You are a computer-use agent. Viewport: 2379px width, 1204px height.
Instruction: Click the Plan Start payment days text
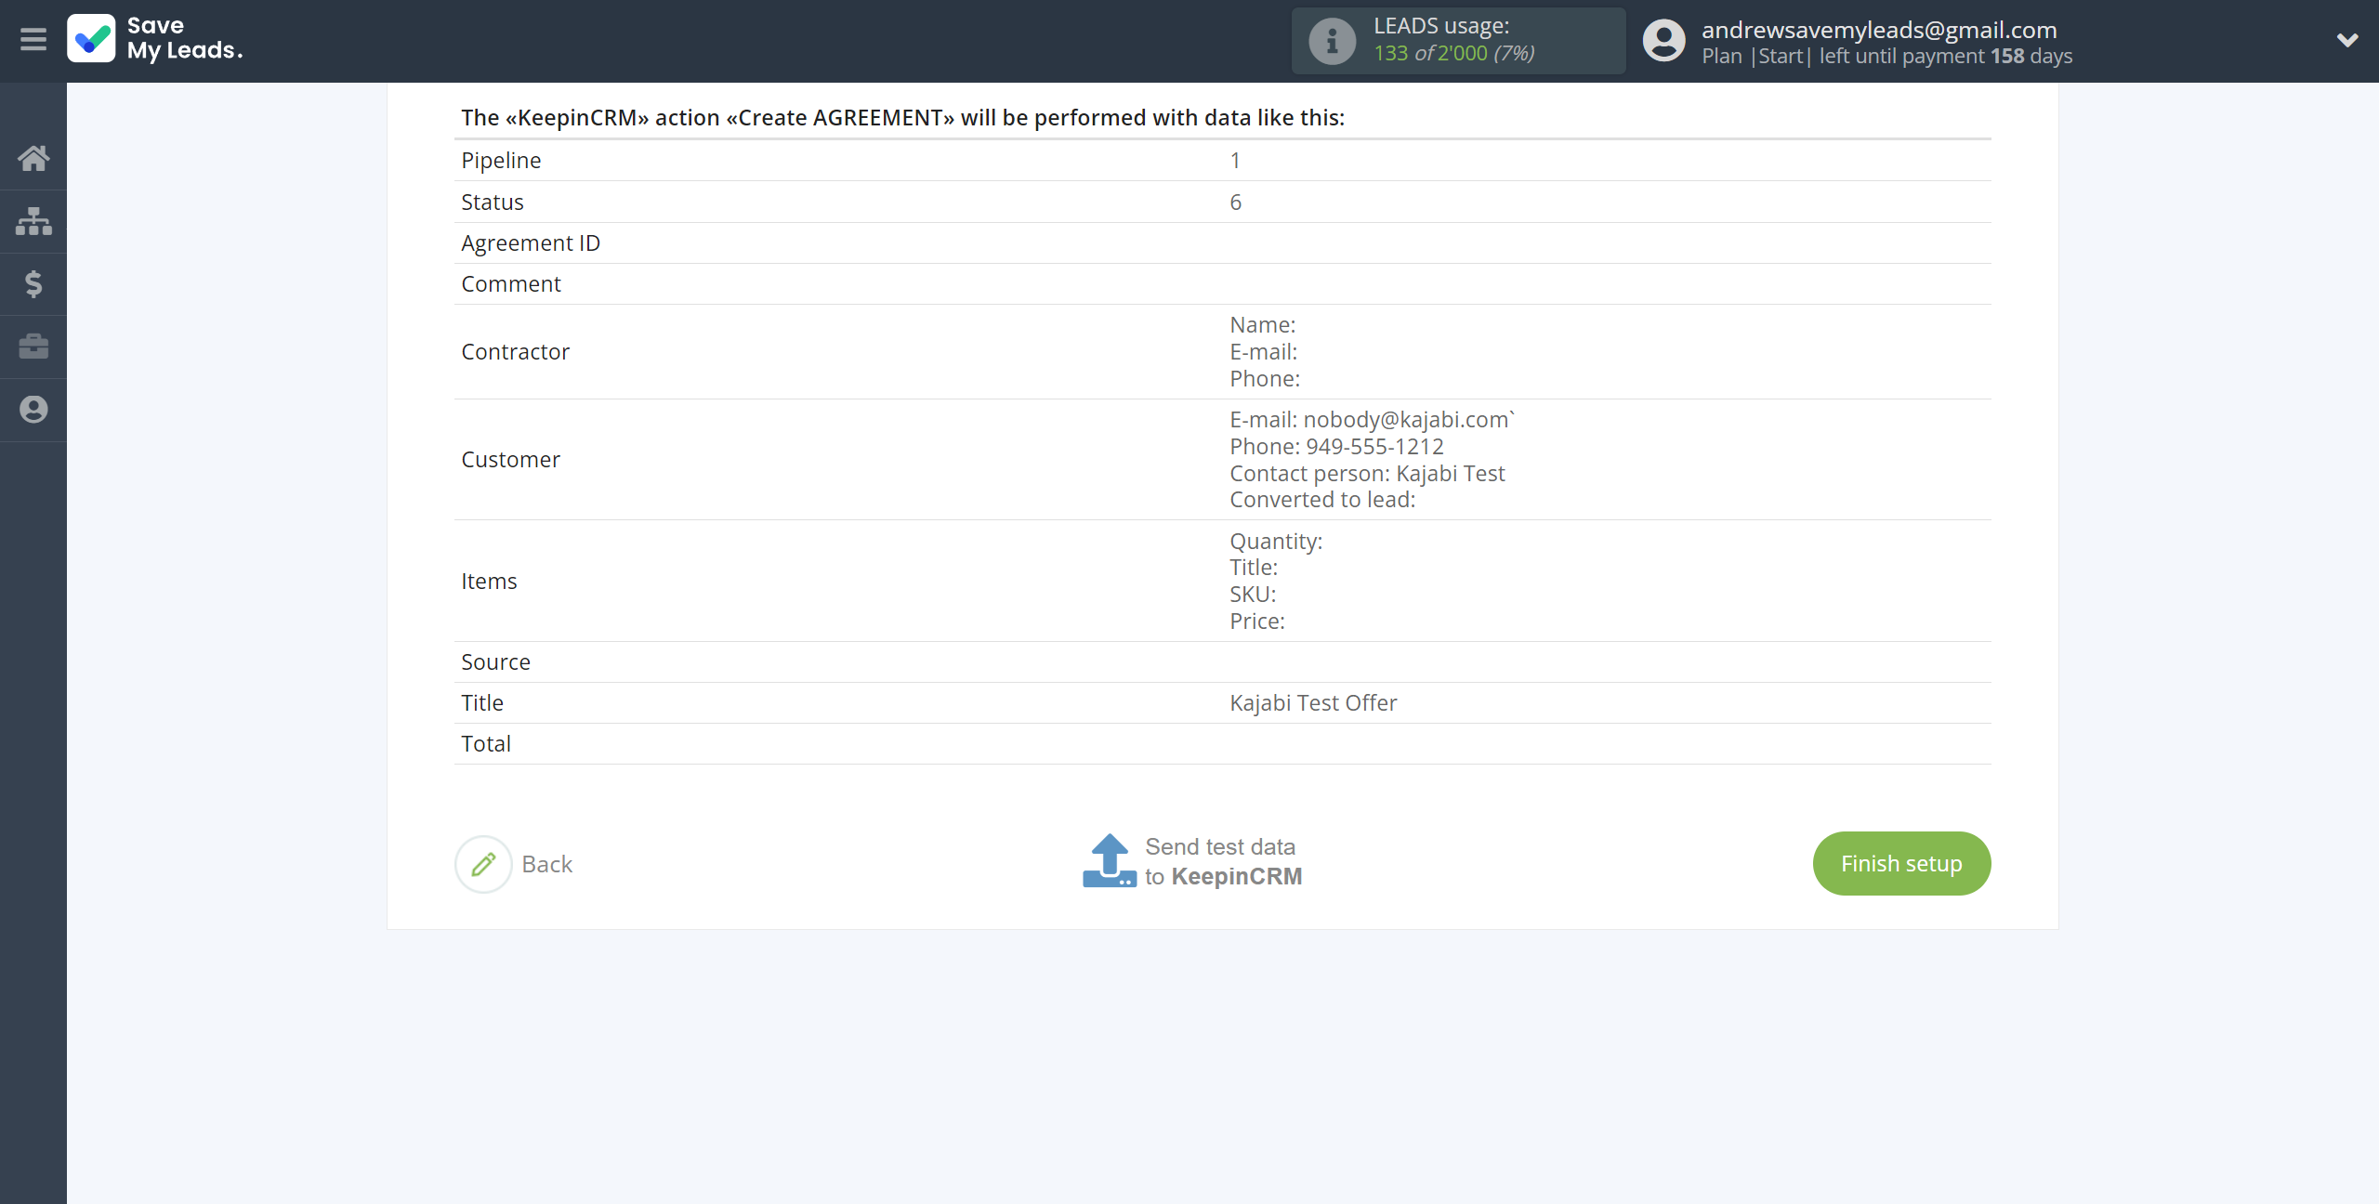[1886, 56]
